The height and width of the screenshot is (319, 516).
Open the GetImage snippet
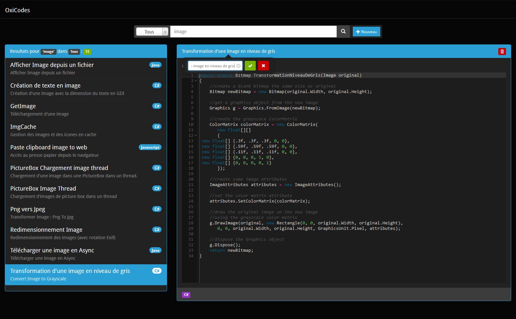[x=86, y=110]
